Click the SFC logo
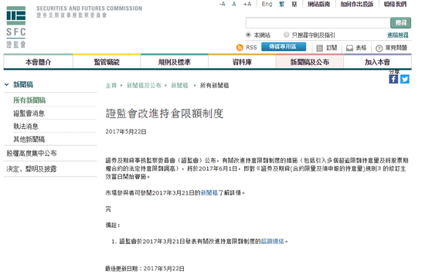The height and width of the screenshot is (278, 425). tap(16, 26)
